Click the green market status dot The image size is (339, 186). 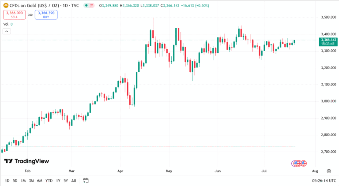86,6
